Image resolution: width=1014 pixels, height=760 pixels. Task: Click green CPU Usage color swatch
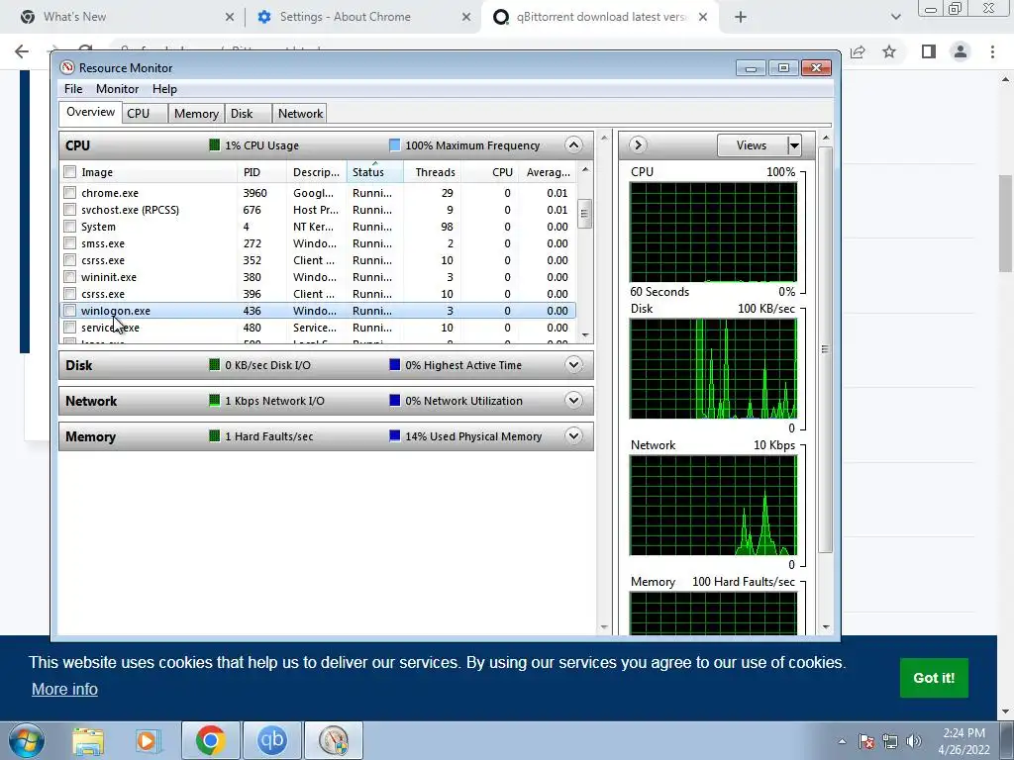[x=215, y=144]
